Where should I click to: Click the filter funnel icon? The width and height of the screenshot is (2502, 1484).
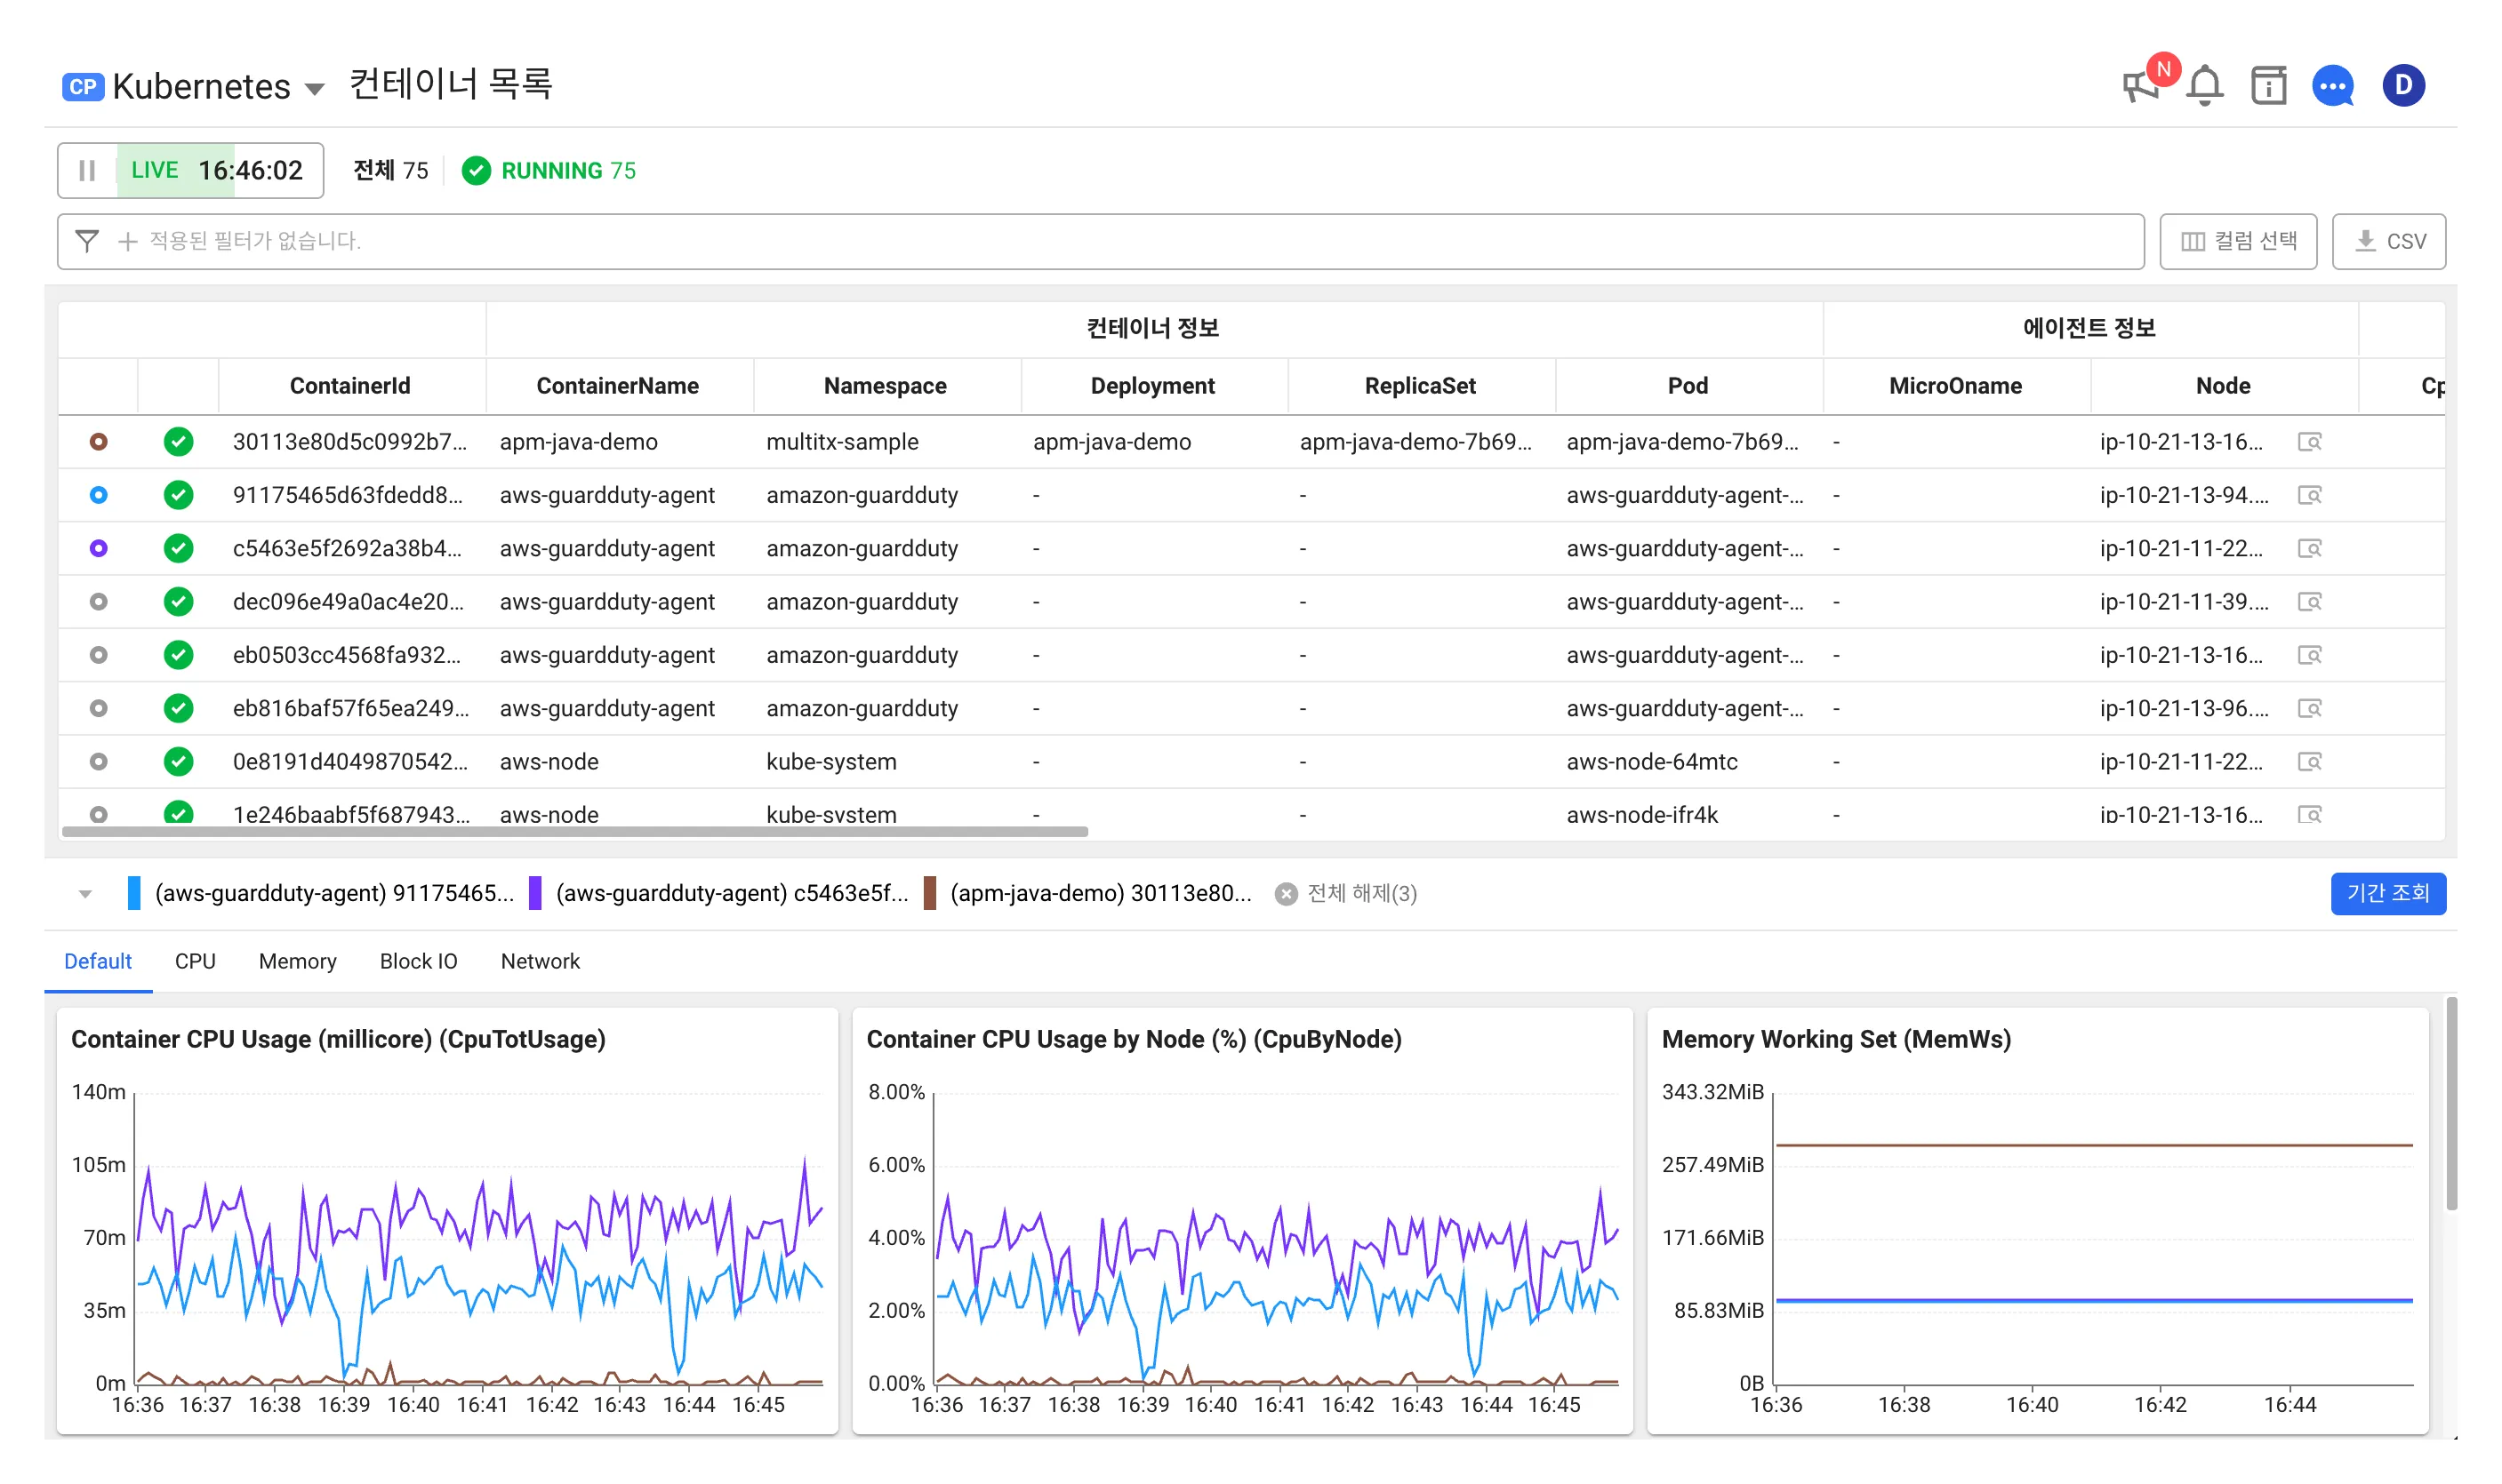pyautogui.click(x=87, y=241)
